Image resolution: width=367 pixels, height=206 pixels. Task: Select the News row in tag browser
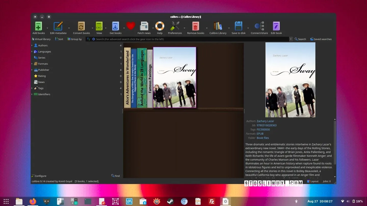tap(77, 82)
